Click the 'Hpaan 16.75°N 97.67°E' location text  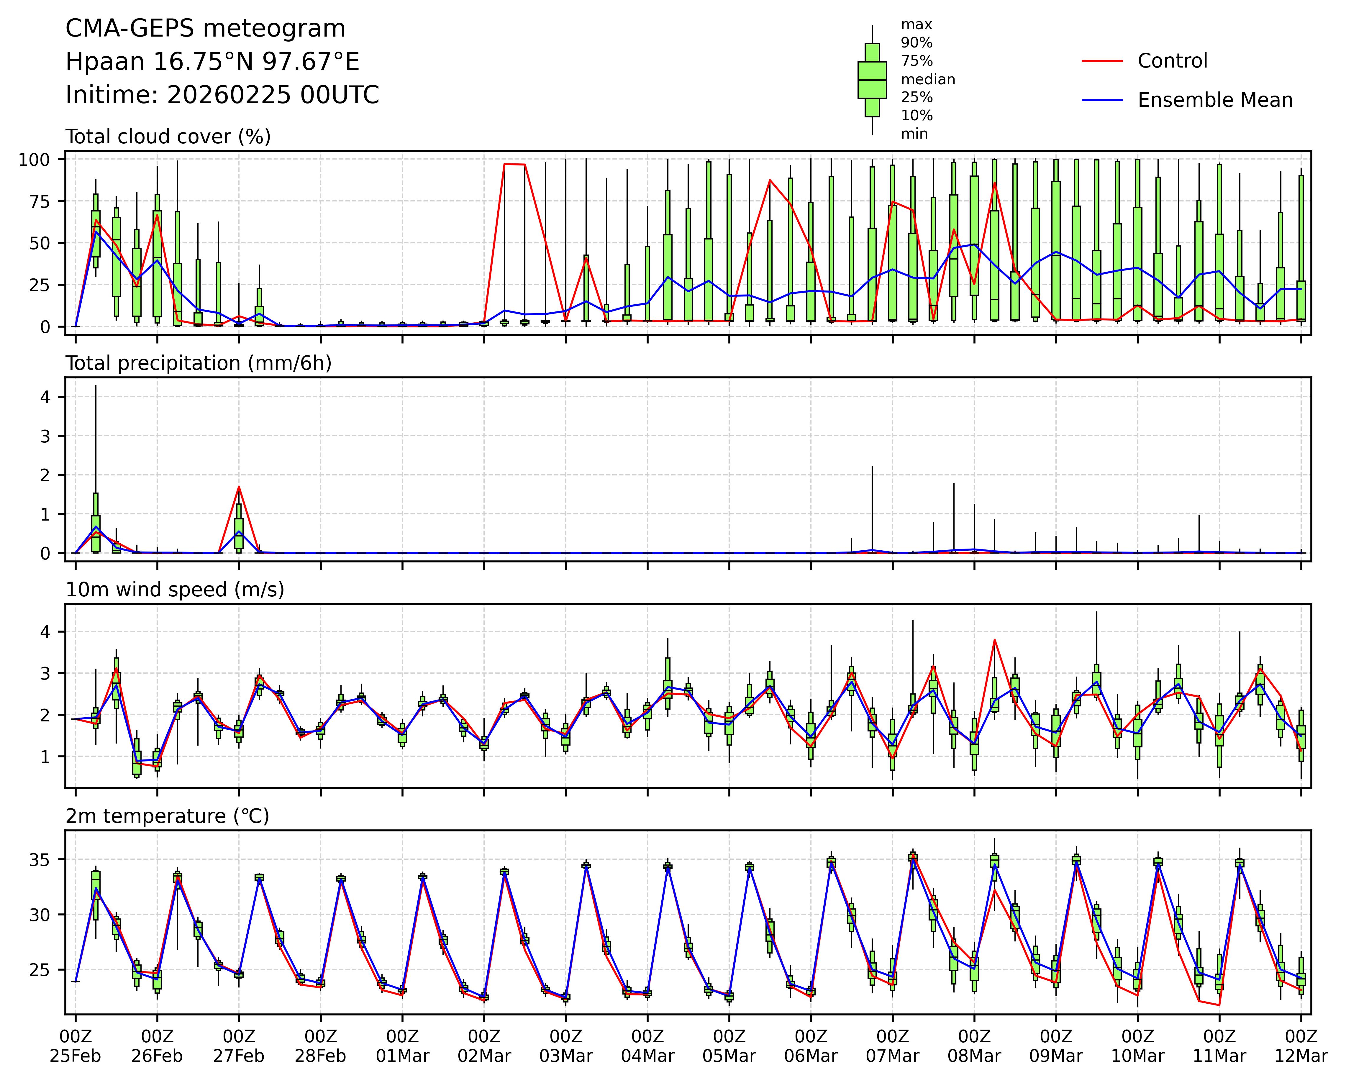point(212,62)
